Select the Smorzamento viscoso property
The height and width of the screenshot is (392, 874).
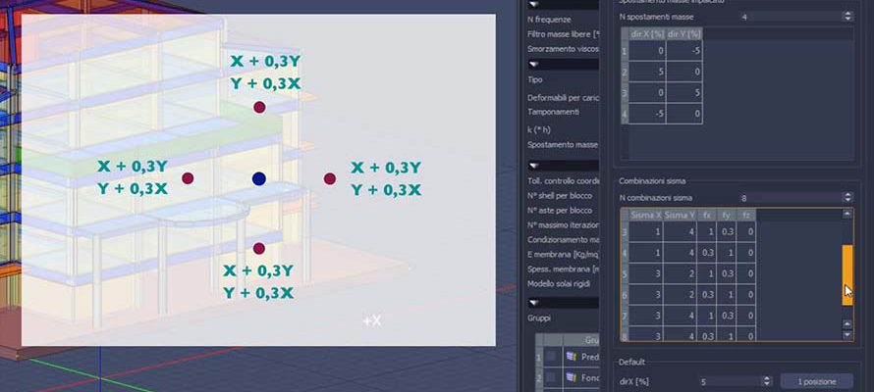(563, 48)
